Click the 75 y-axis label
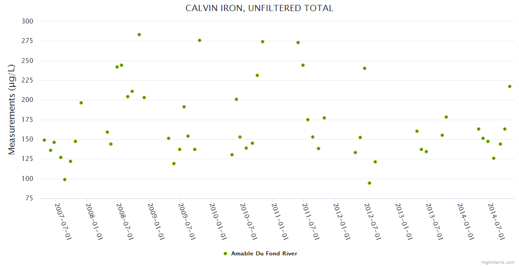This screenshot has width=519, height=266. click(x=29, y=198)
